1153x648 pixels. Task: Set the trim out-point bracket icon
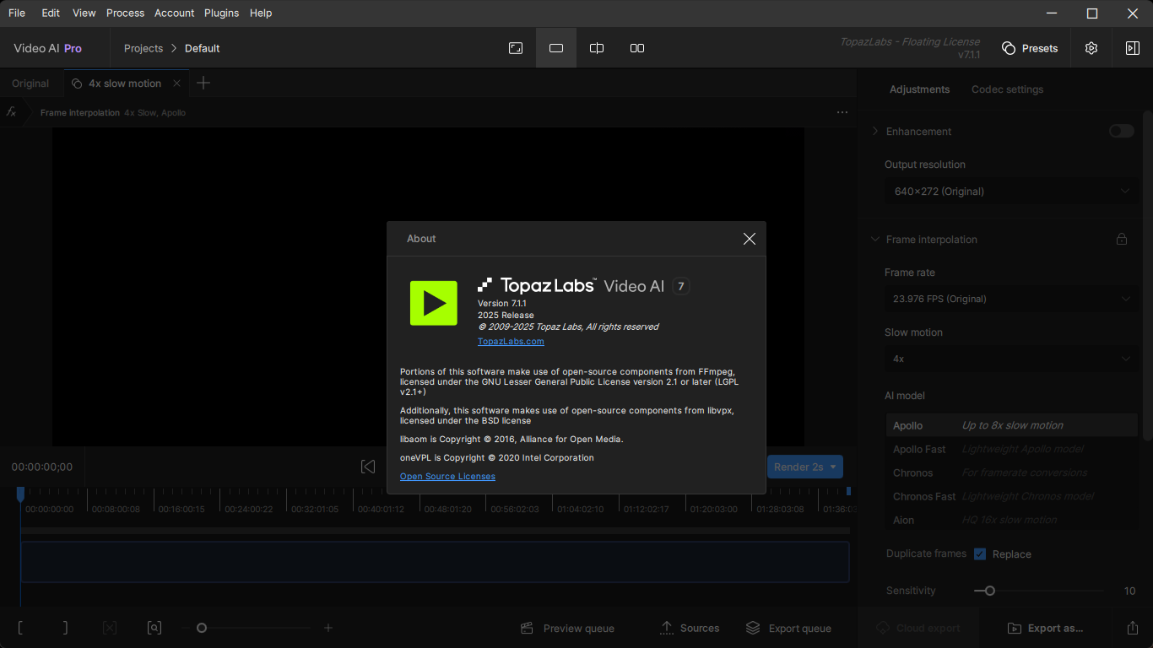tap(65, 628)
